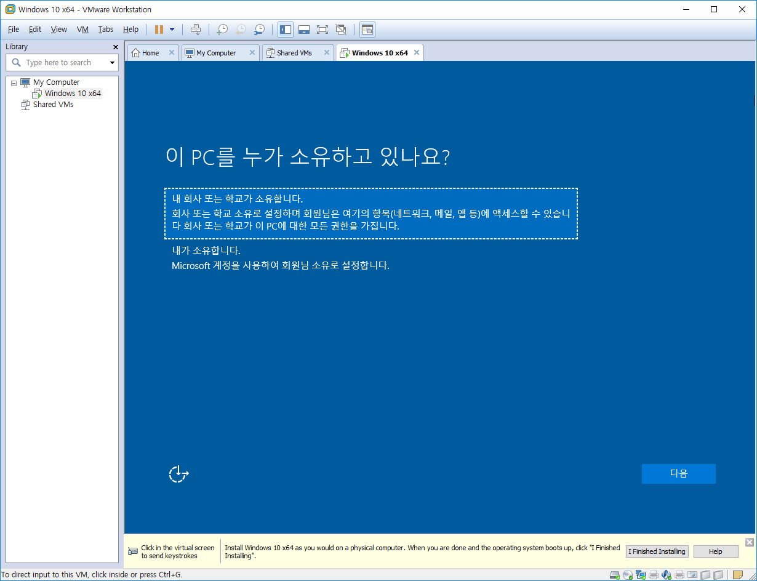The image size is (757, 581).
Task: Click the Help button in install bar
Action: [716, 551]
